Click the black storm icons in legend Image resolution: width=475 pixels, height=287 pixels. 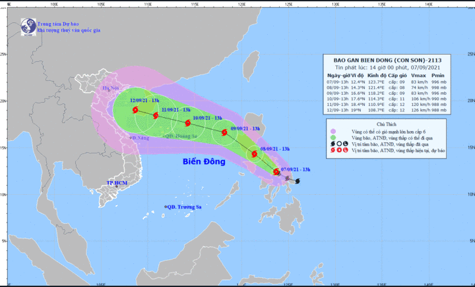point(338,143)
